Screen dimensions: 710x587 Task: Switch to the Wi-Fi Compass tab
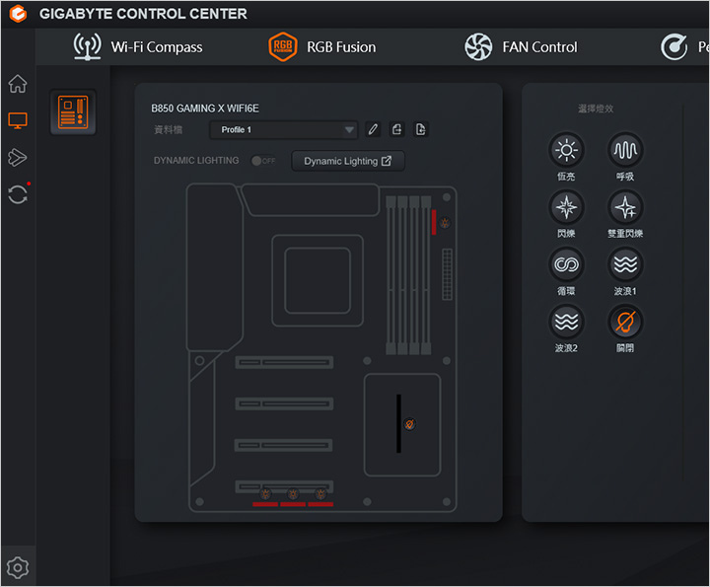138,46
